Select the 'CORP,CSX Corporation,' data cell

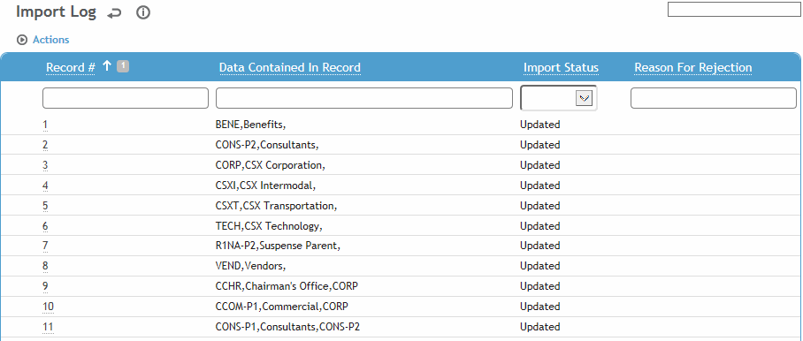click(271, 165)
